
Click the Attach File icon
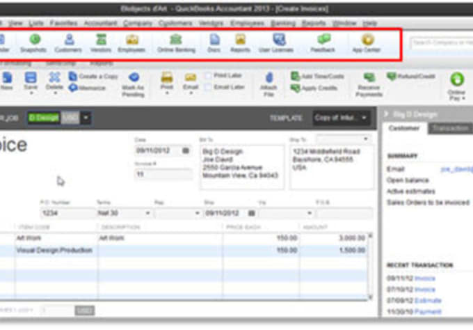[x=268, y=84]
